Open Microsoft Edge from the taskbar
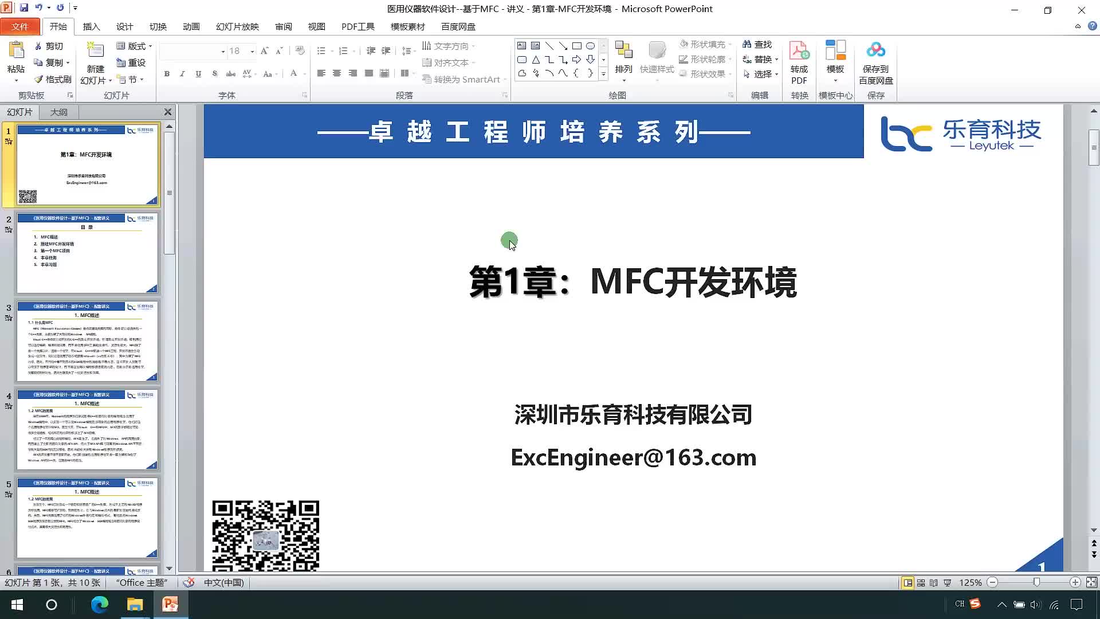 pos(100,605)
